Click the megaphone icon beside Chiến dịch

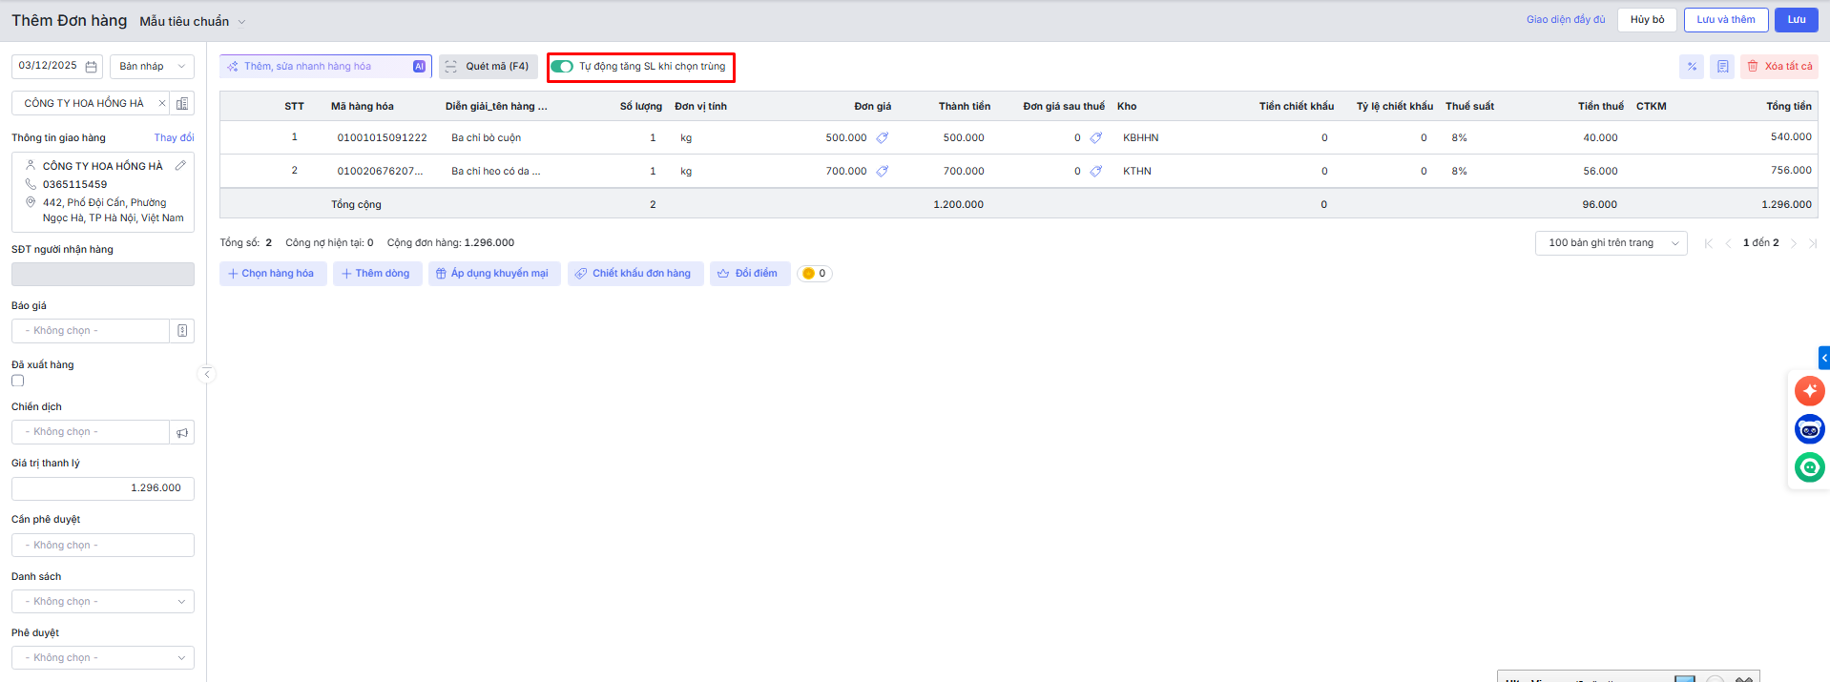182,432
